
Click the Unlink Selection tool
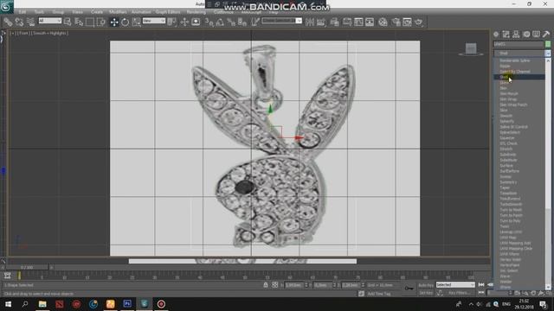(x=19, y=22)
